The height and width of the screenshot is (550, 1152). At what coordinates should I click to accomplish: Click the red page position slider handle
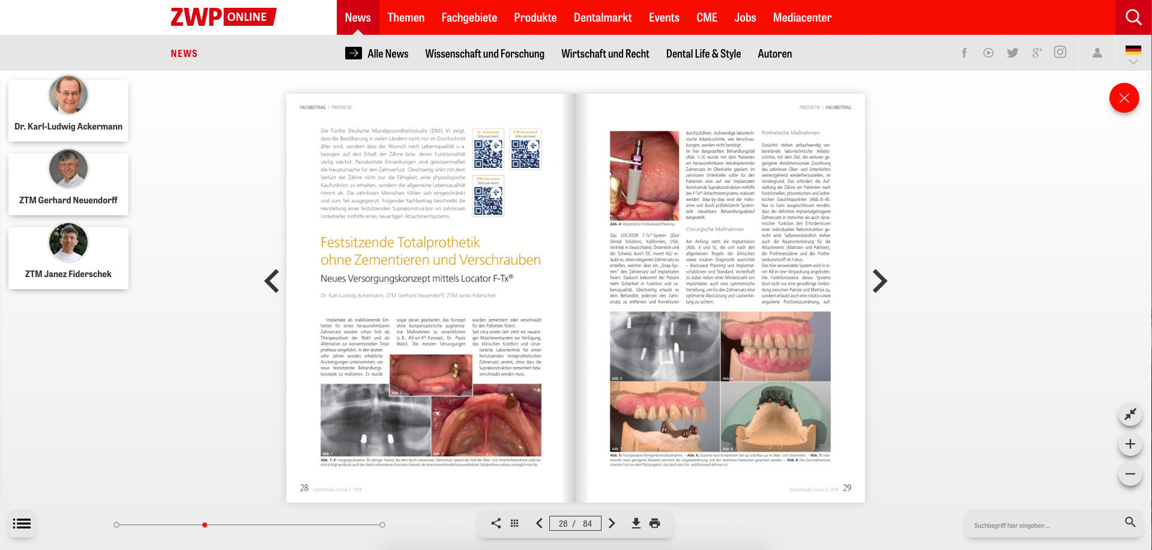pos(205,525)
